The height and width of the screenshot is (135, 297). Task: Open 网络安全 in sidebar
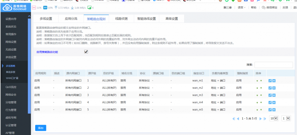click(x=11, y=95)
